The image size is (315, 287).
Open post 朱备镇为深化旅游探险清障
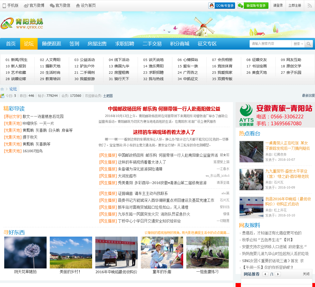click(140, 169)
